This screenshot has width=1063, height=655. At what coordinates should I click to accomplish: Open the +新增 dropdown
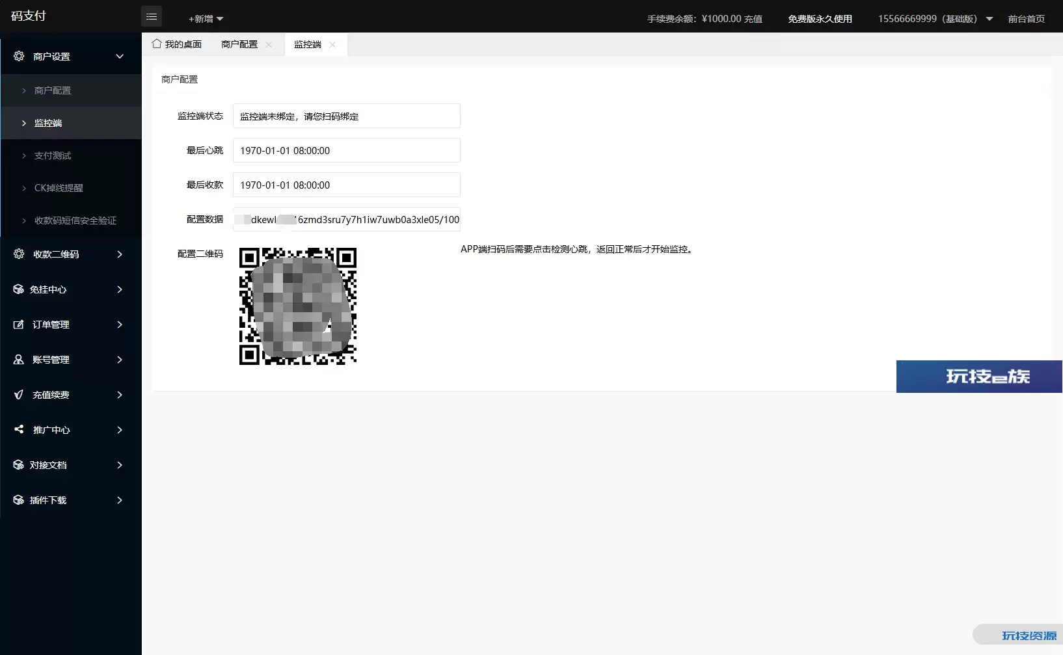(206, 19)
